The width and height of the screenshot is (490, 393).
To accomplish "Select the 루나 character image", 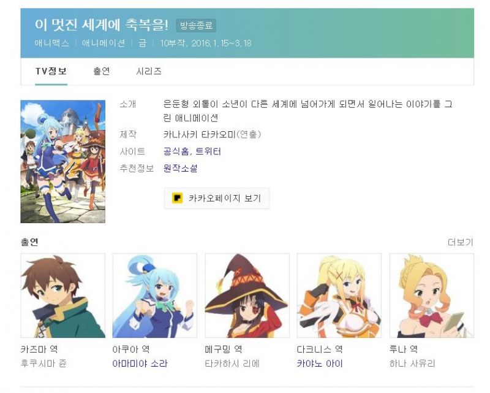I will pos(432,296).
